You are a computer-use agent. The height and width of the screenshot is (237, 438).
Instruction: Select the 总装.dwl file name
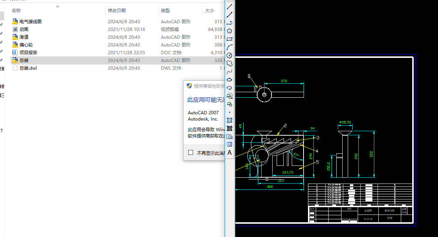click(x=28, y=68)
